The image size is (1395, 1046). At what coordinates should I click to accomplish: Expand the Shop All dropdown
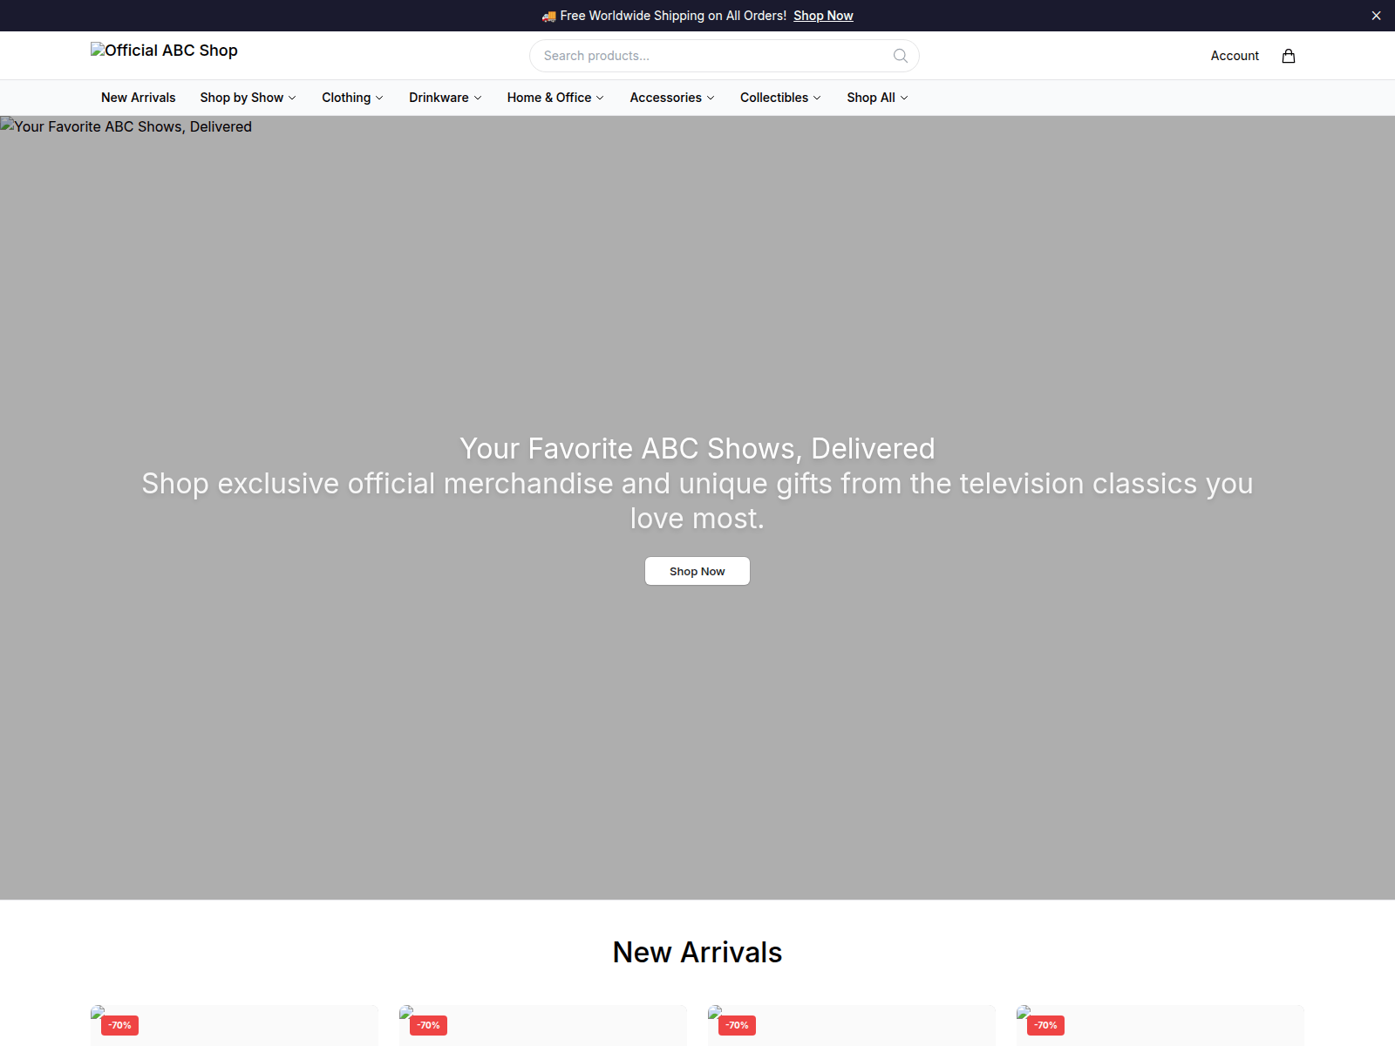pyautogui.click(x=877, y=98)
